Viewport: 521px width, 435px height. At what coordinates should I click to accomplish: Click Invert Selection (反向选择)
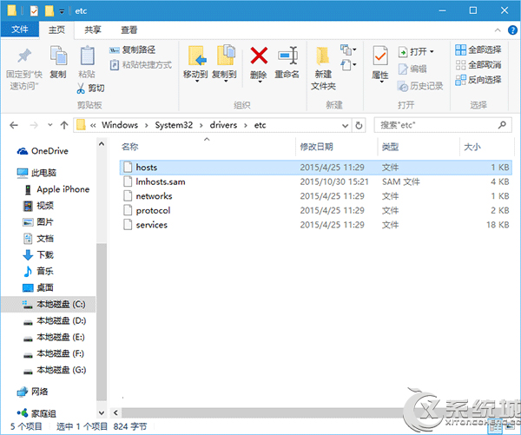478,79
